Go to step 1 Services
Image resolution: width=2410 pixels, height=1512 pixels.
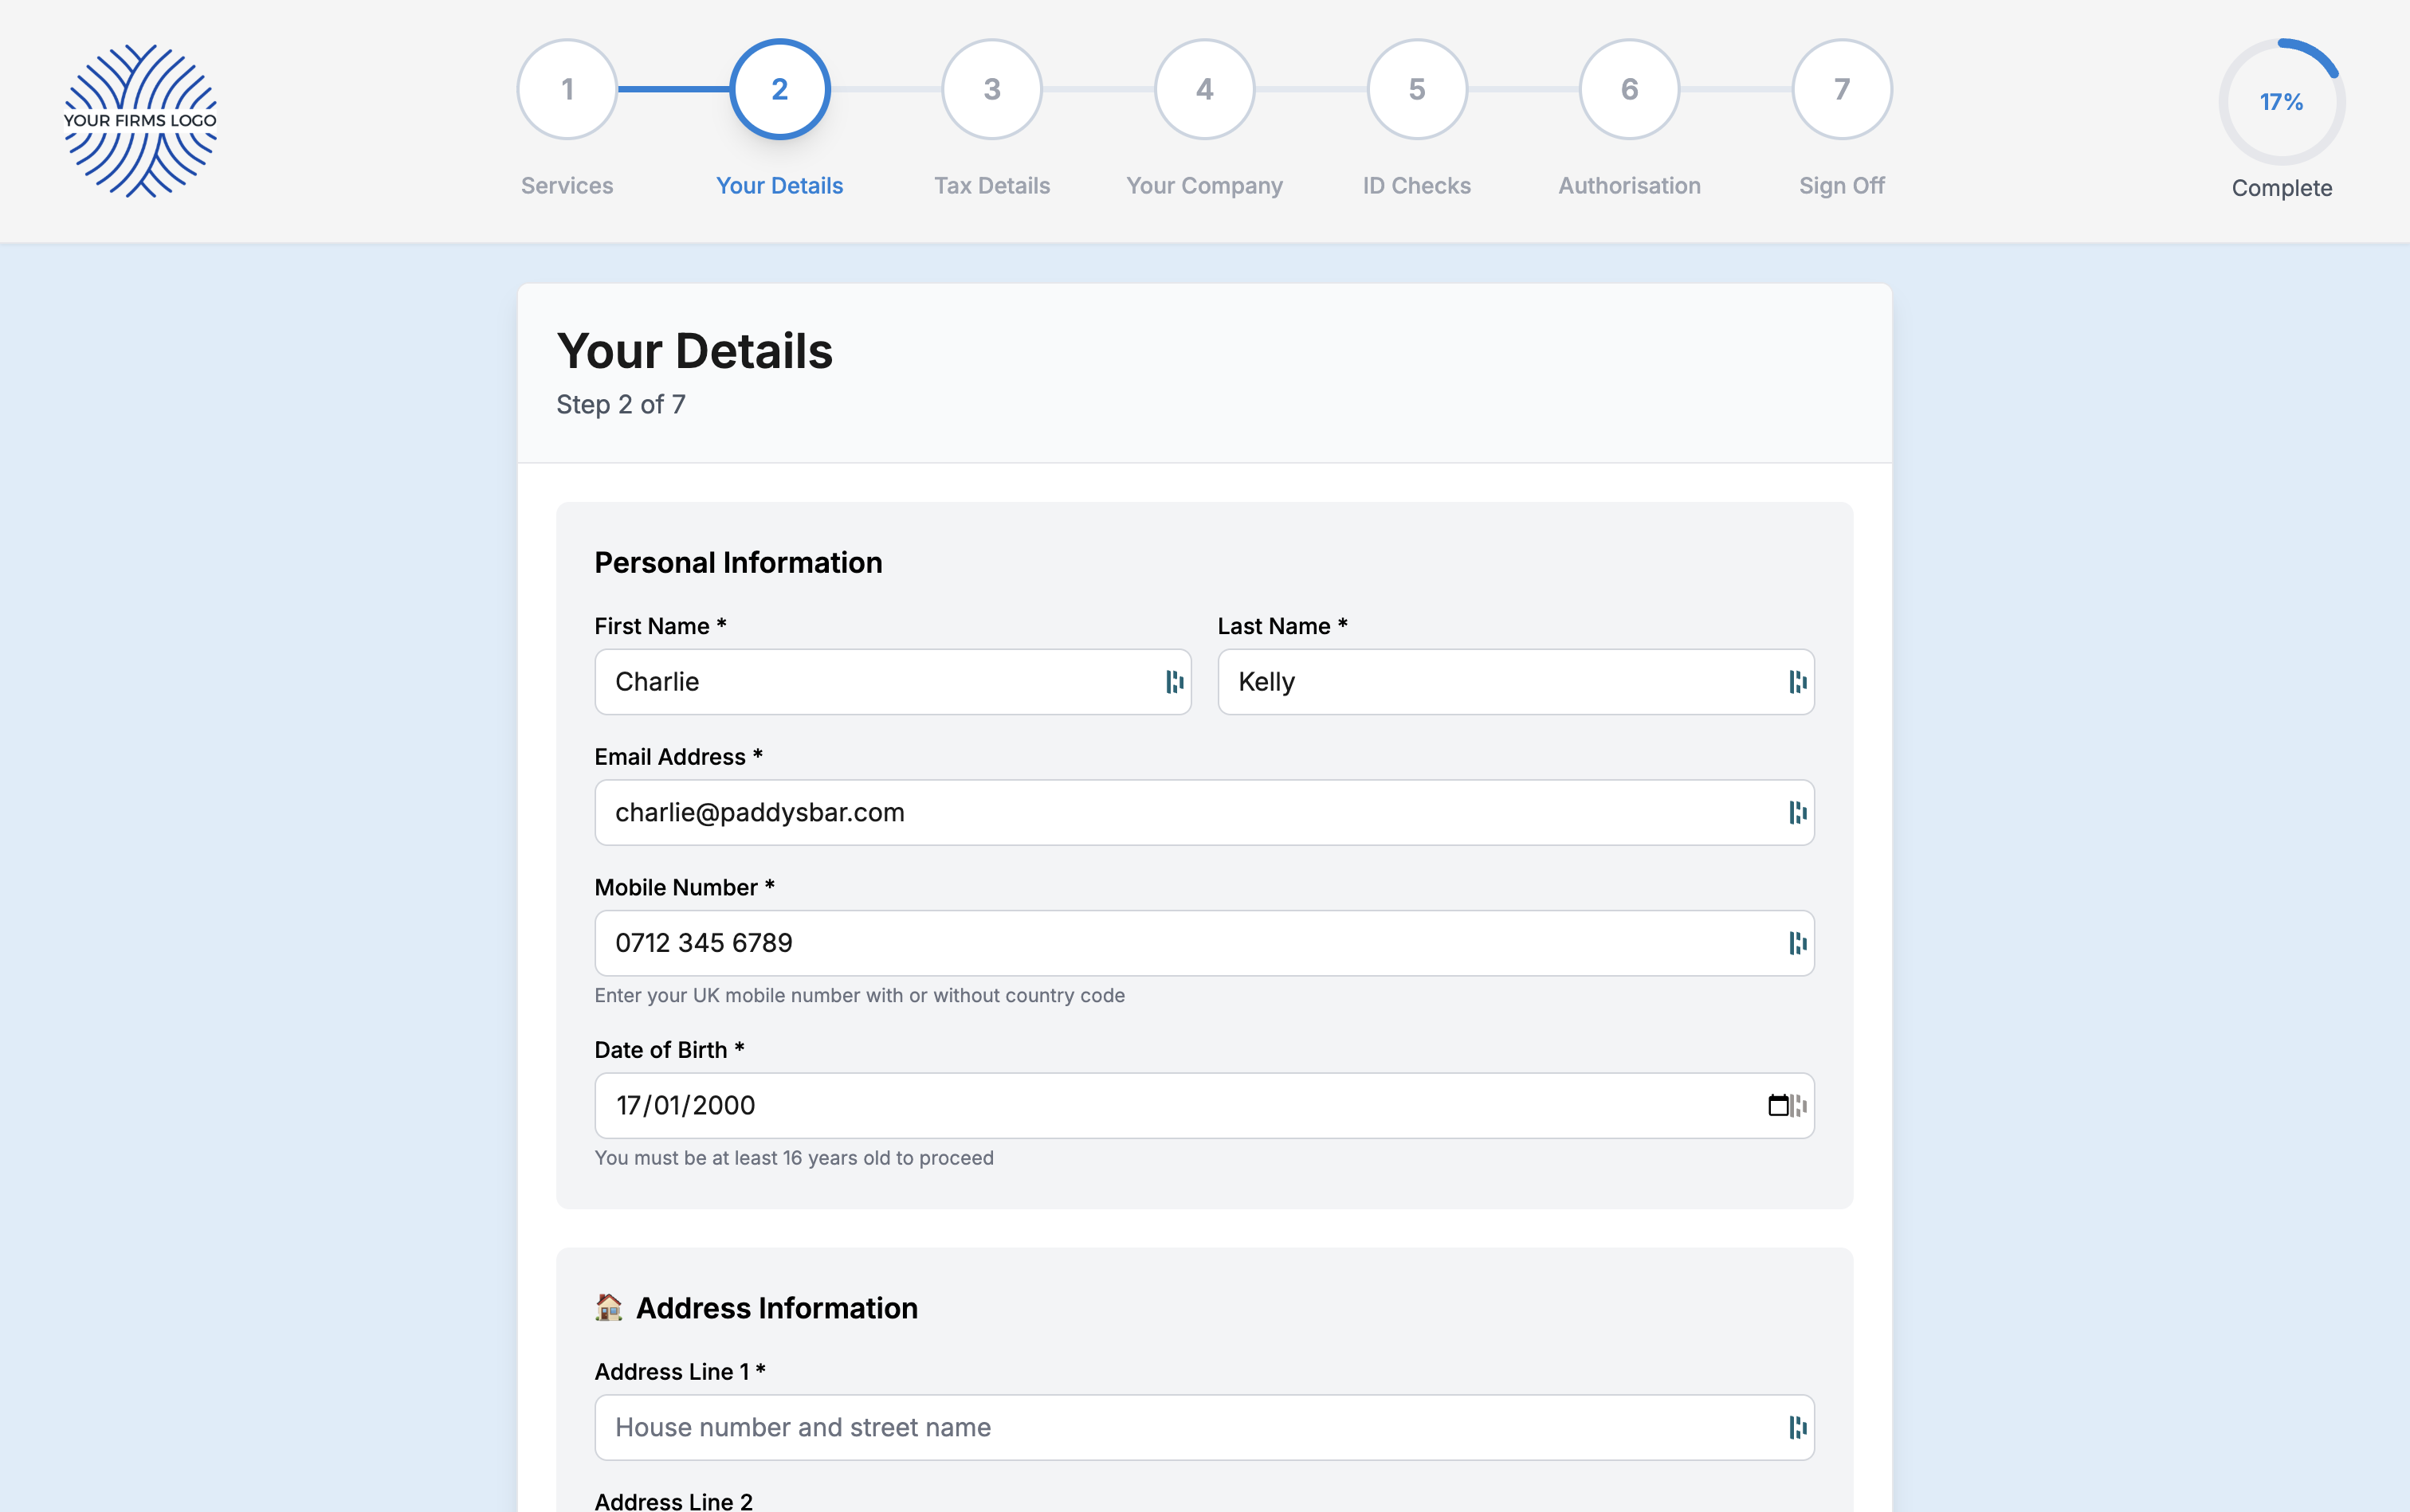[x=566, y=90]
